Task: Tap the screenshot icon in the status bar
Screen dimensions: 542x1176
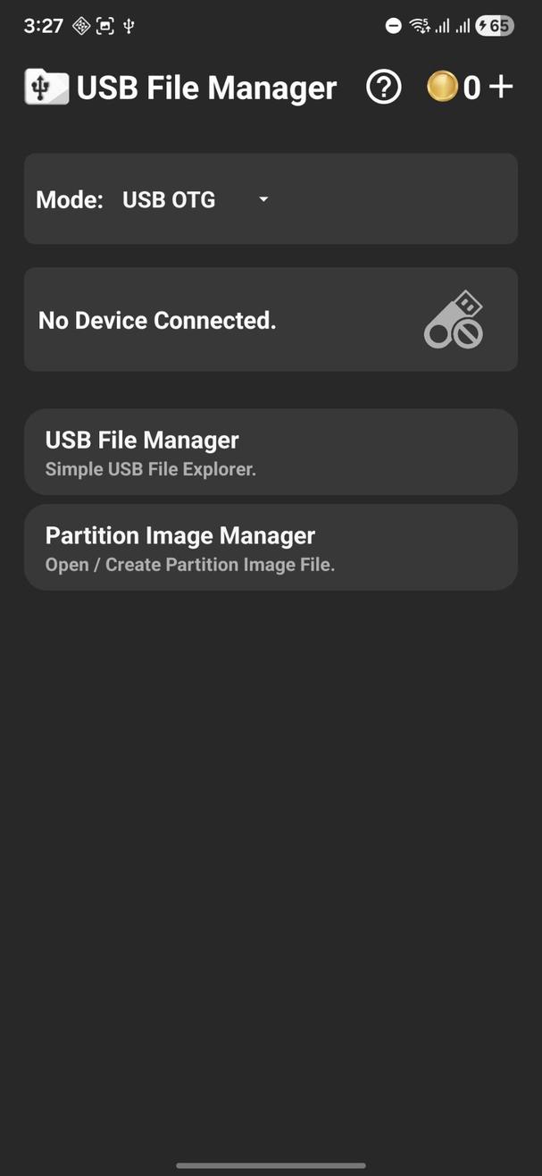Action: (106, 25)
